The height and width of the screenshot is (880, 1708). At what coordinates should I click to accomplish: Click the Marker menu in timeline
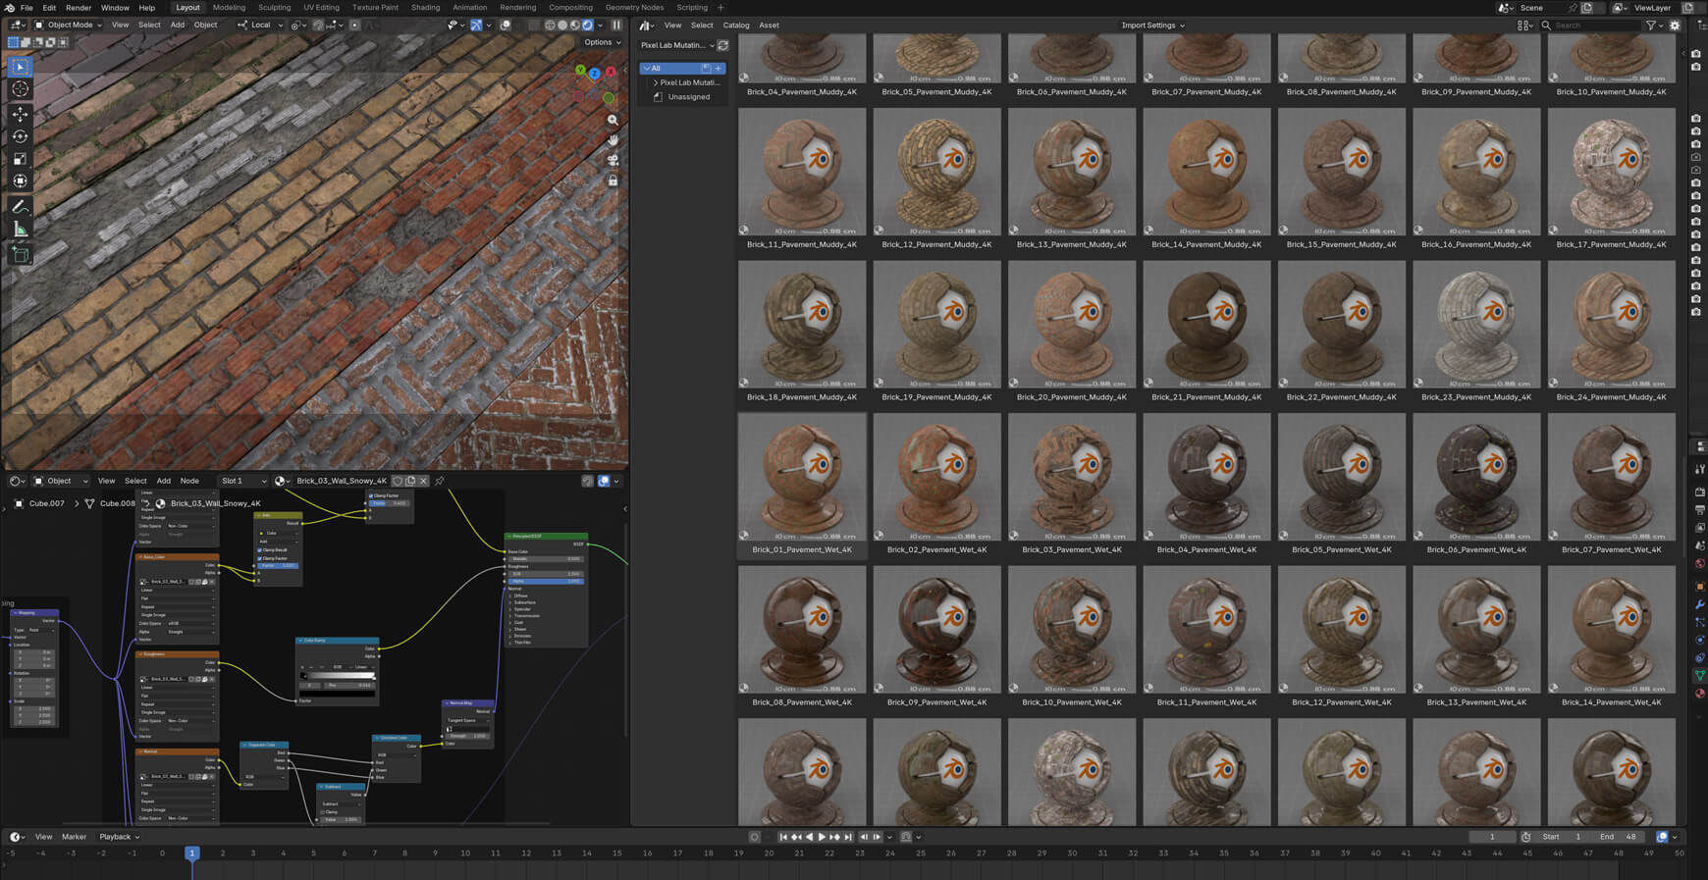pos(74,837)
